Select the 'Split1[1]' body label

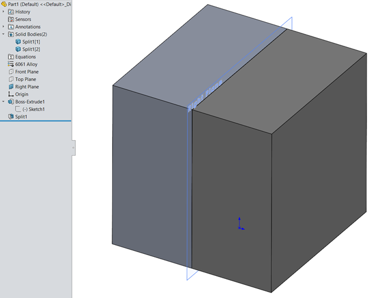click(31, 42)
